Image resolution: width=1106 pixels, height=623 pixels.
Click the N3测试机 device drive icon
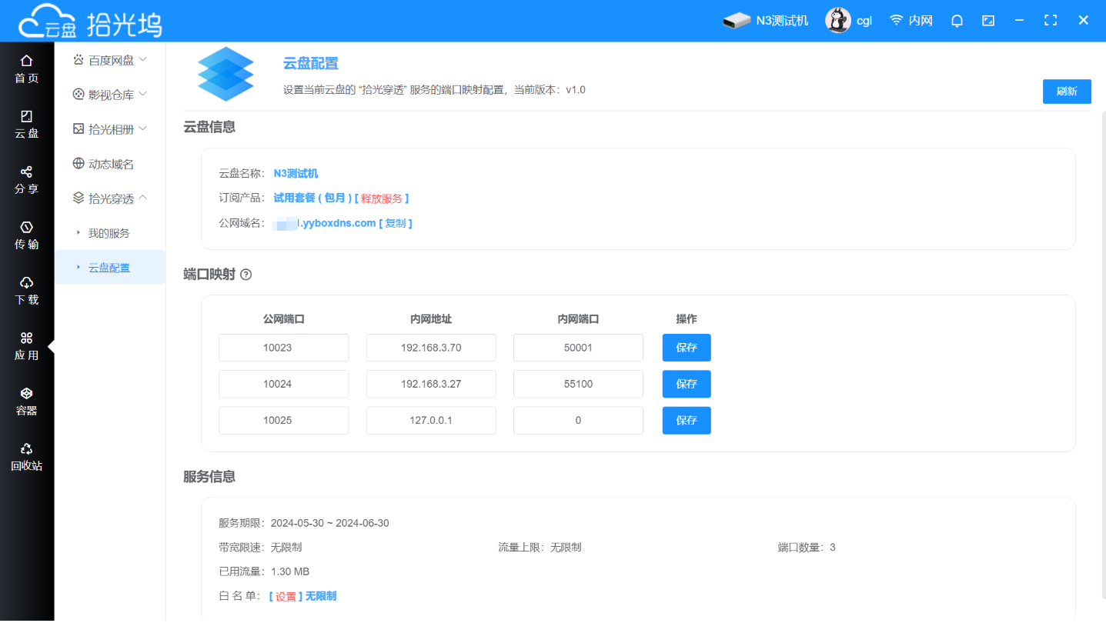click(737, 21)
